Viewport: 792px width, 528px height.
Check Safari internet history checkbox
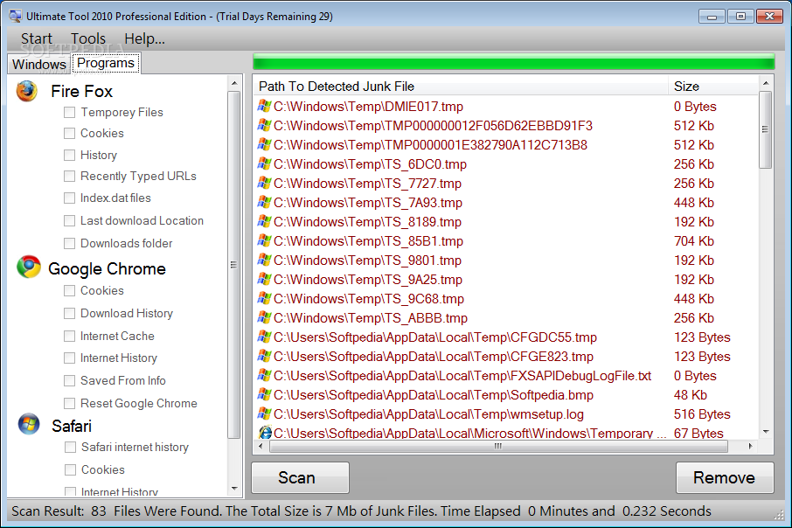[x=70, y=448]
